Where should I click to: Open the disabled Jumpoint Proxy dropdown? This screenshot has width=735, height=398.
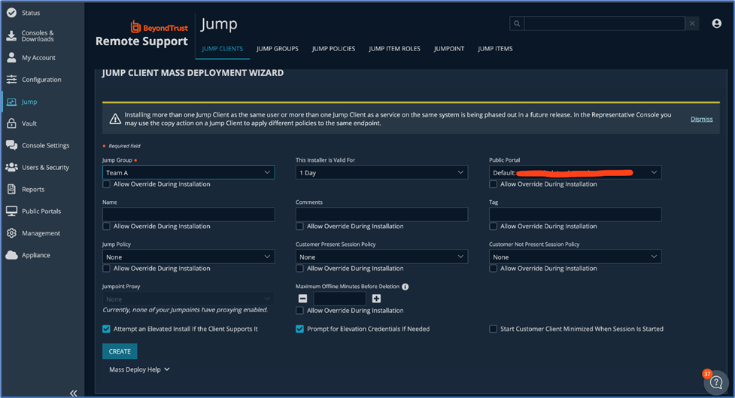point(188,299)
